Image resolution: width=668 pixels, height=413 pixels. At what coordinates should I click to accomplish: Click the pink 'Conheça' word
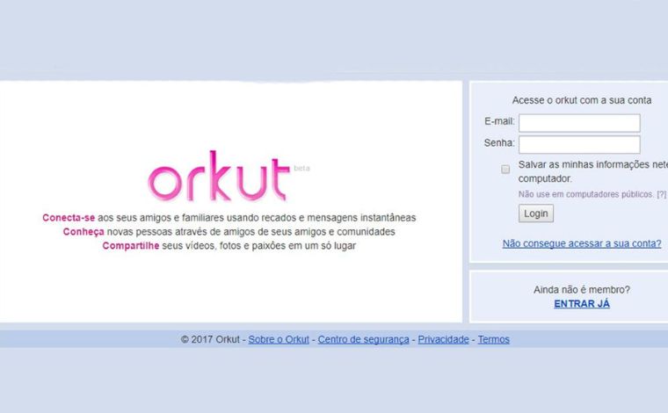point(83,232)
